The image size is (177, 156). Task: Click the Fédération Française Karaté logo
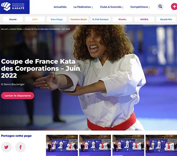pos(15,7)
